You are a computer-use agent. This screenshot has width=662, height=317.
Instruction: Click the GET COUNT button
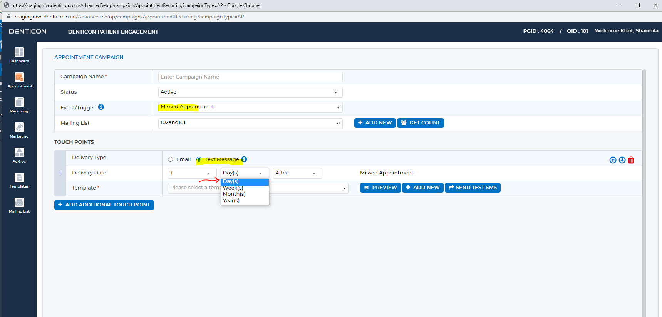point(421,123)
